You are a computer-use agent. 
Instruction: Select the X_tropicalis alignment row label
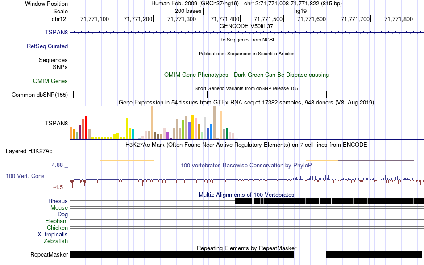pos(53,235)
